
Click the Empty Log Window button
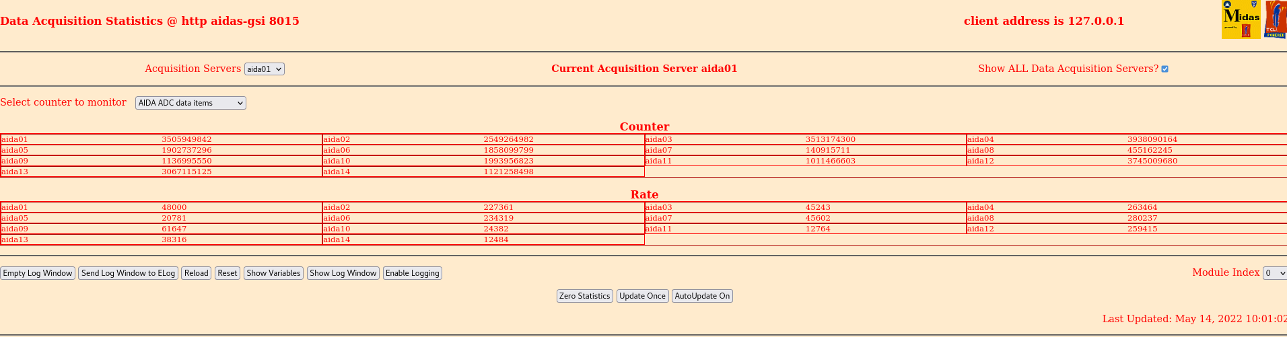pyautogui.click(x=38, y=273)
